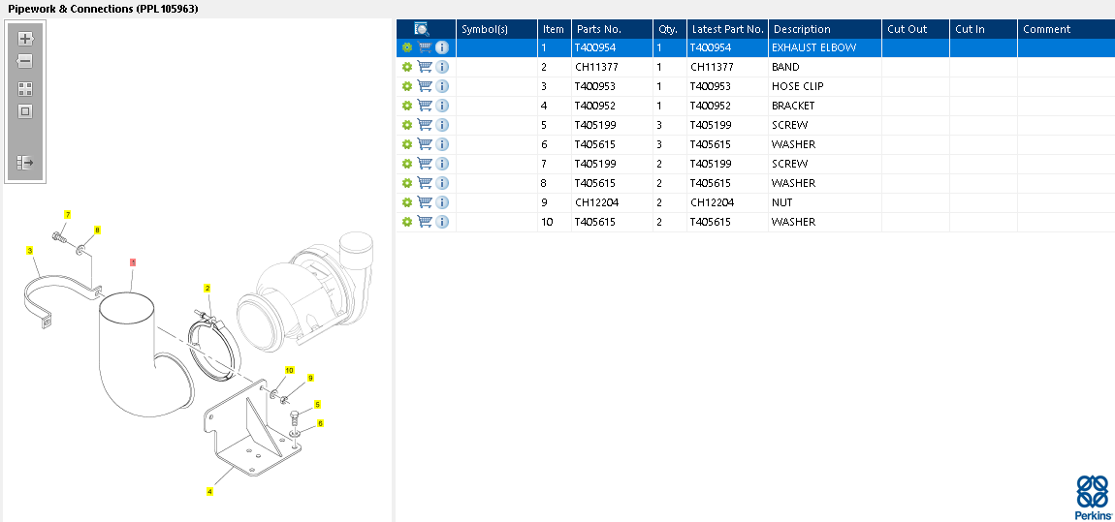Add EXHAUST ELBOW to cart

[x=425, y=47]
